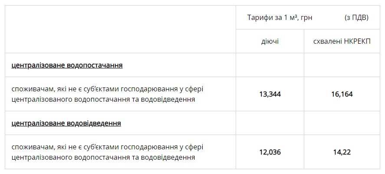This screenshot has width=385, height=174.
Task: Click empty 'схвалені НКРЕКП' cell in водовідведення heading row
Action: point(342,123)
